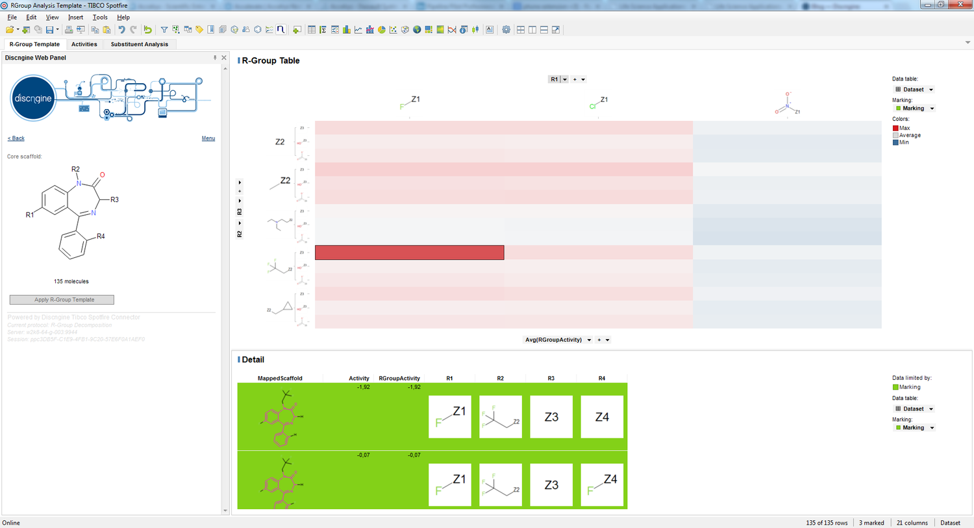Image resolution: width=974 pixels, height=528 pixels.
Task: Insert a Heat Map visualization
Action: tap(440, 30)
